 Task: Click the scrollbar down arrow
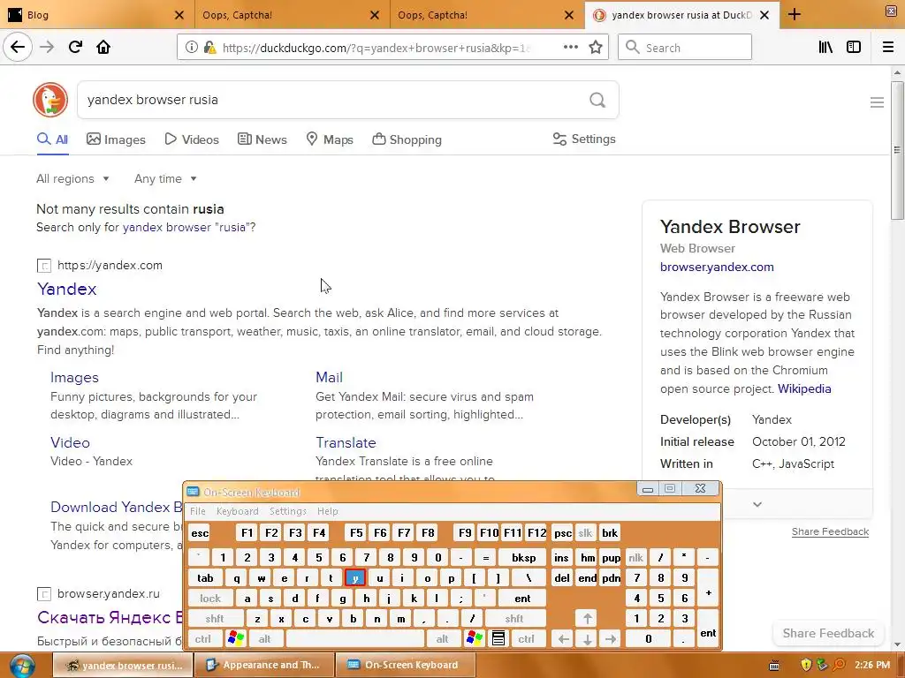pos(897,644)
